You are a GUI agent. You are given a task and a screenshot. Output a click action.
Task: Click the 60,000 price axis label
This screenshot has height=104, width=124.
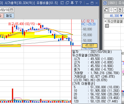[x=87, y=29]
